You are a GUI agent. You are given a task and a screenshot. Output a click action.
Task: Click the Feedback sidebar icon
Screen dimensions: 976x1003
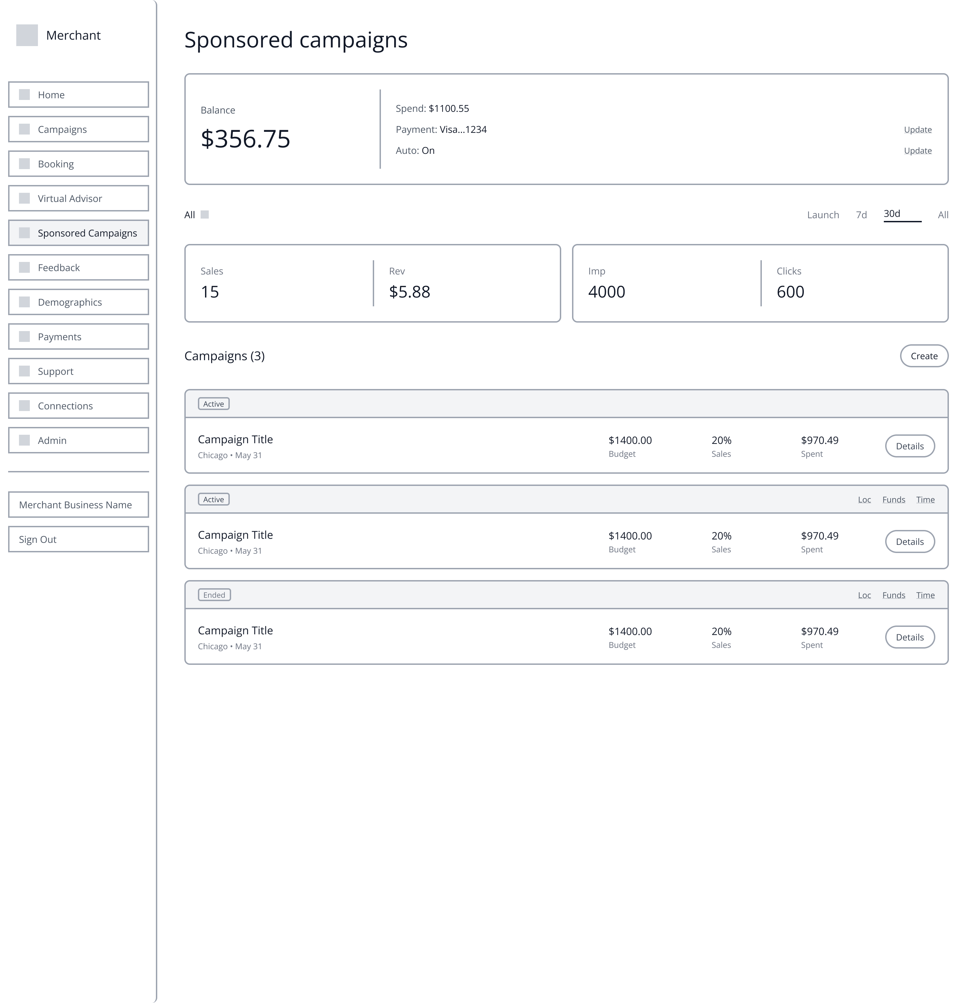click(x=24, y=268)
